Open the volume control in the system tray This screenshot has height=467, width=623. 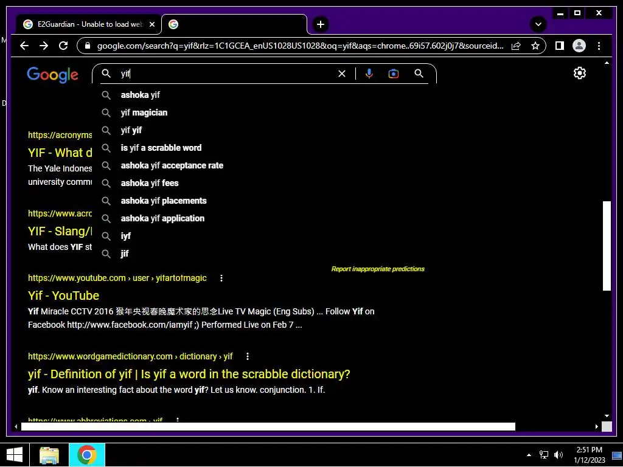[x=559, y=455]
